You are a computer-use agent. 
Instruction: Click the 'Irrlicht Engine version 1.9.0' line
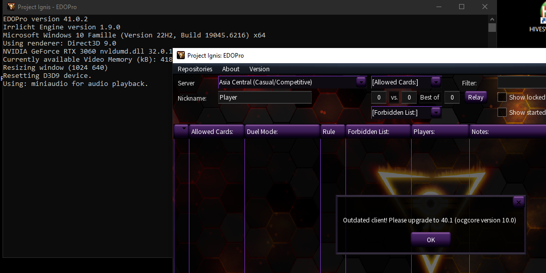62,27
